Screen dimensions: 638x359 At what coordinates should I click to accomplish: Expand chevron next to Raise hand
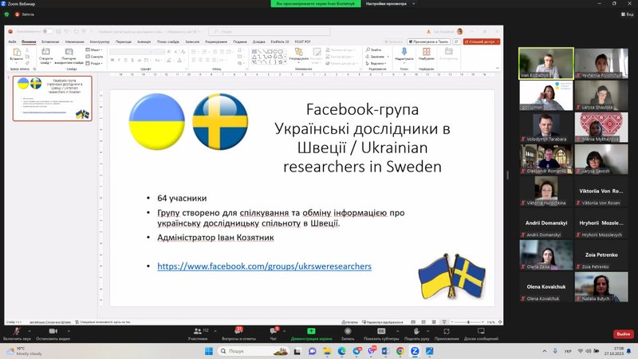pos(427,331)
